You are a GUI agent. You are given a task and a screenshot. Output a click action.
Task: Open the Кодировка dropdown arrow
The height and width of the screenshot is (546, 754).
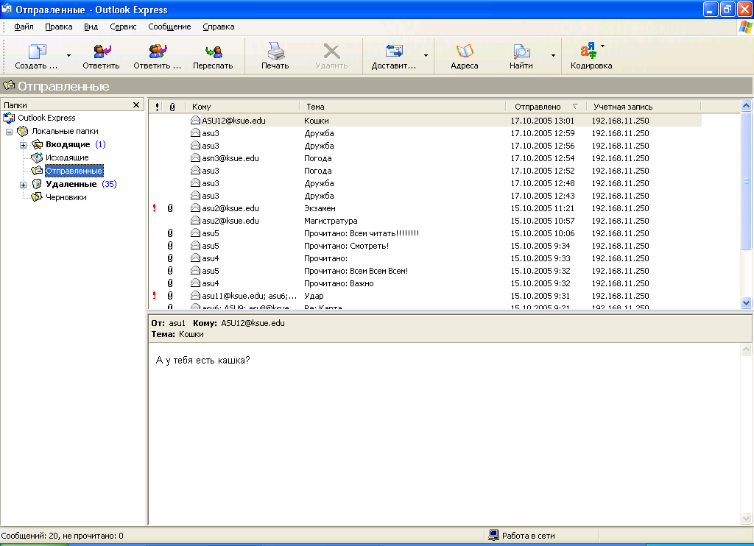pyautogui.click(x=603, y=46)
